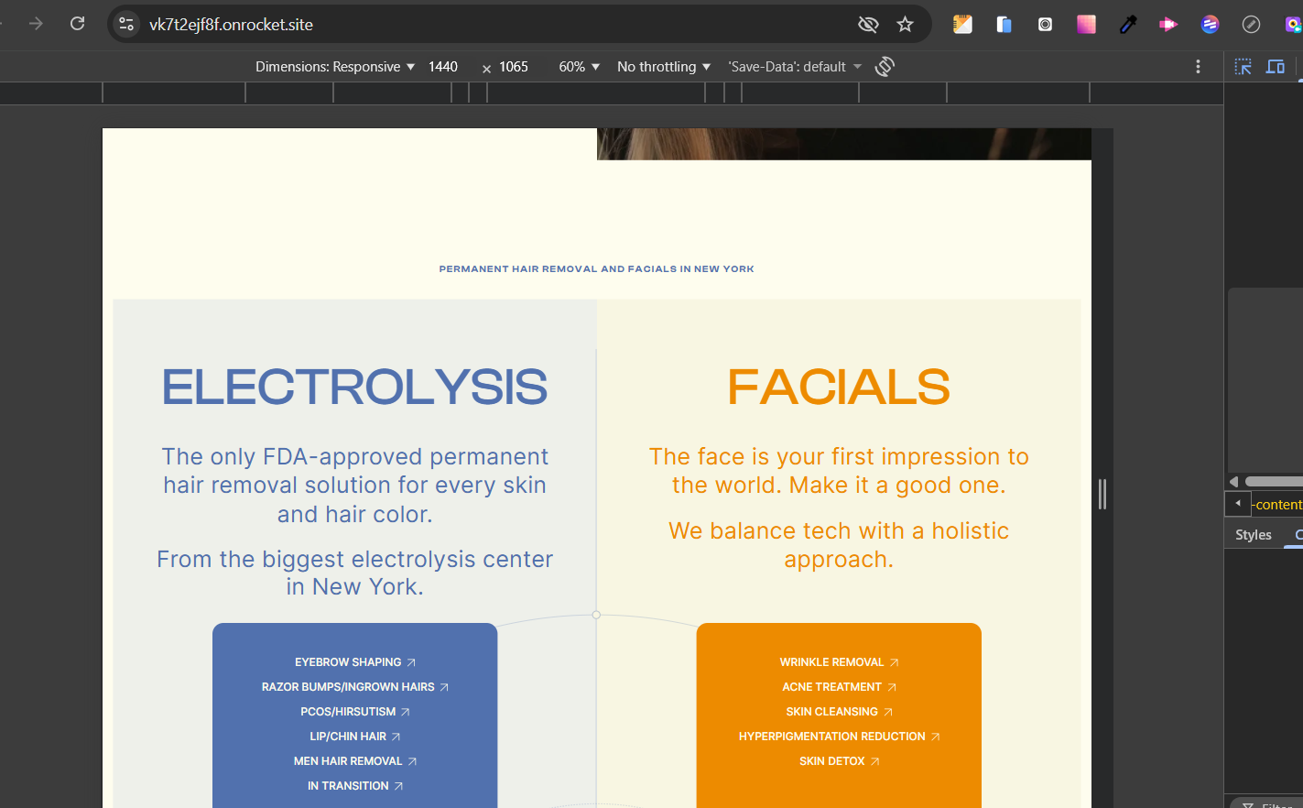Open the Men Hair Removal link
The image size is (1303, 808).
(355, 761)
